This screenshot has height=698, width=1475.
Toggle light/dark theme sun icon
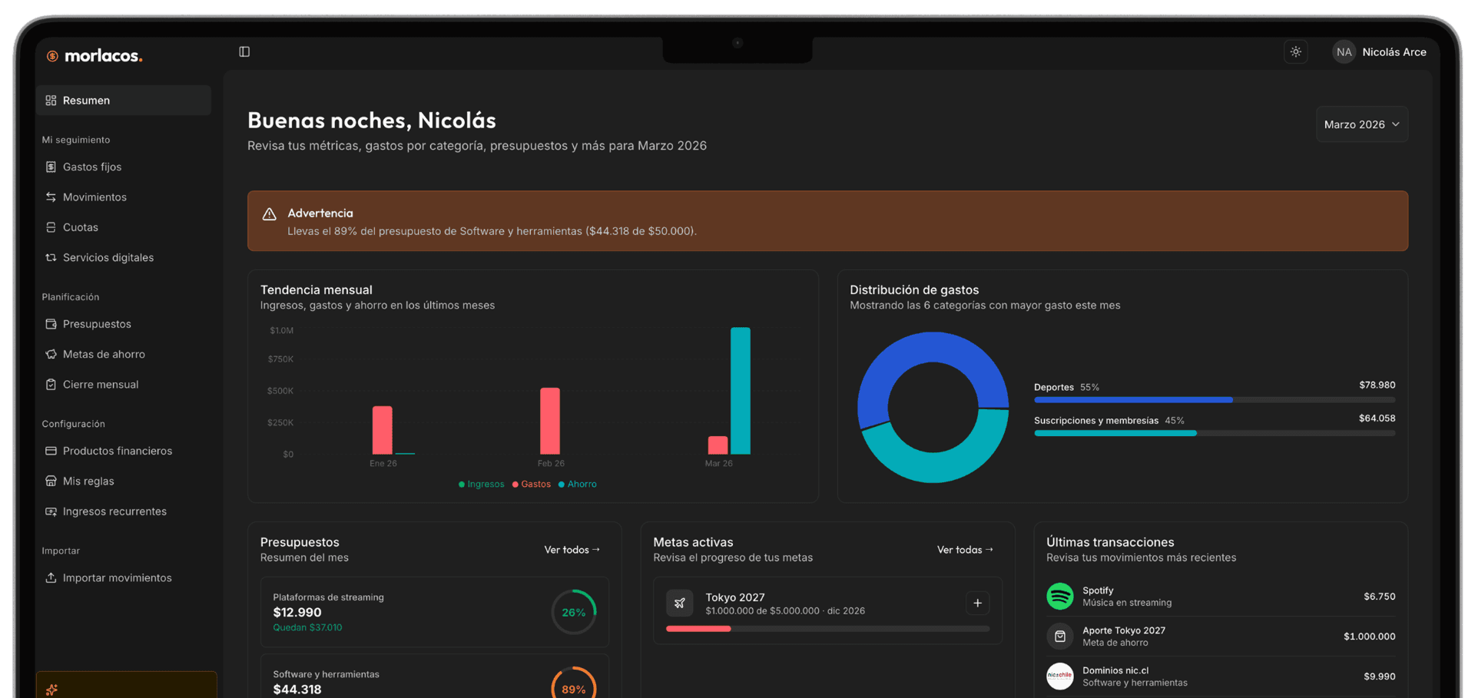pos(1296,52)
